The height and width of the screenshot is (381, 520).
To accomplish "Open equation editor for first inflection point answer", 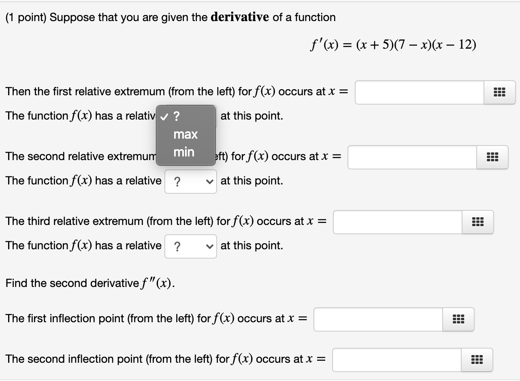I will tap(458, 319).
